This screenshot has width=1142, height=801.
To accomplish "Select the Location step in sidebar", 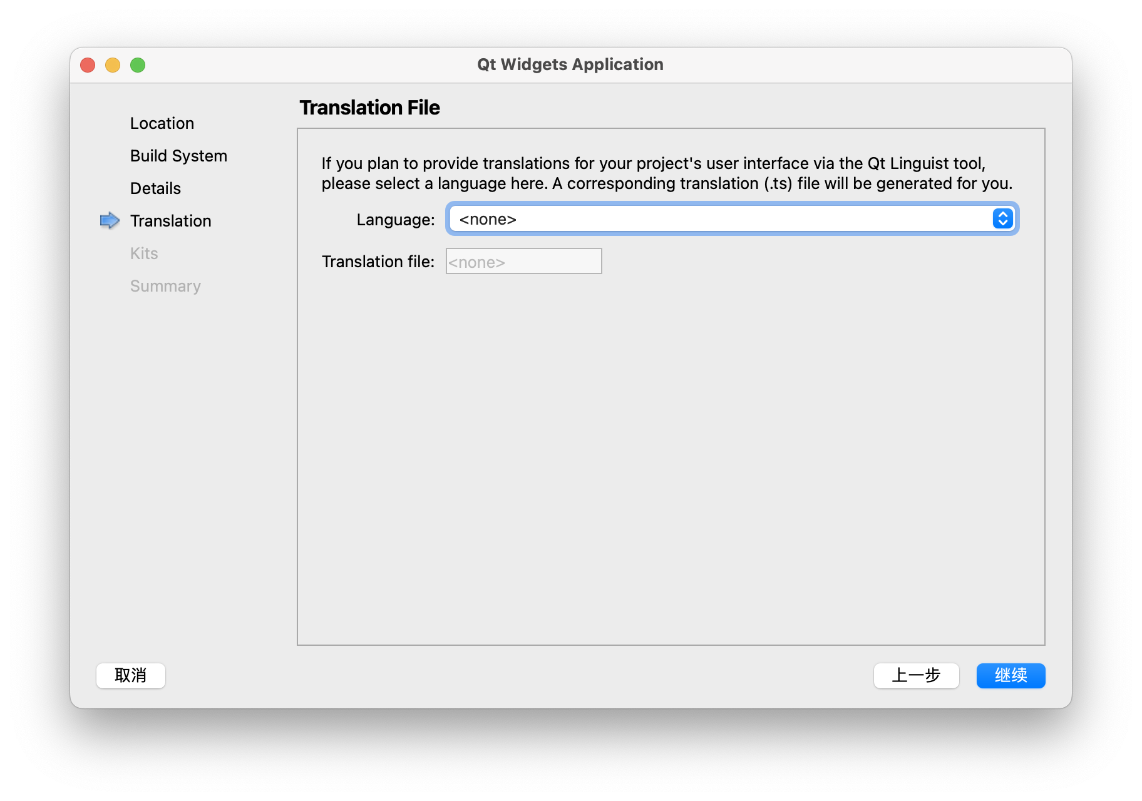I will point(162,123).
